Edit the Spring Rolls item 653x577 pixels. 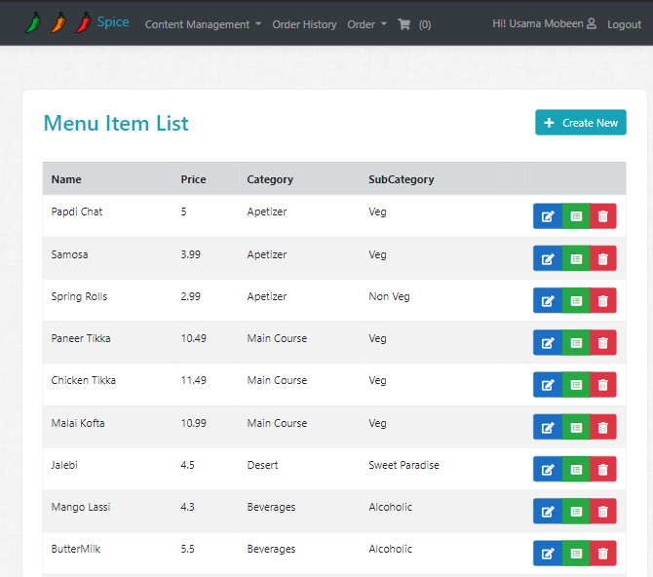(548, 301)
